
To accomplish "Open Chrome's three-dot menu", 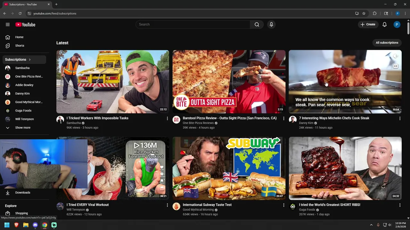I will point(405,13).
